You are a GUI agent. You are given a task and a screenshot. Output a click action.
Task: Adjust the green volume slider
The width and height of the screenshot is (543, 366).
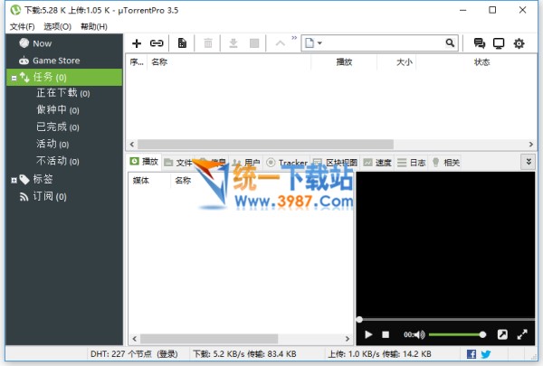(457, 334)
